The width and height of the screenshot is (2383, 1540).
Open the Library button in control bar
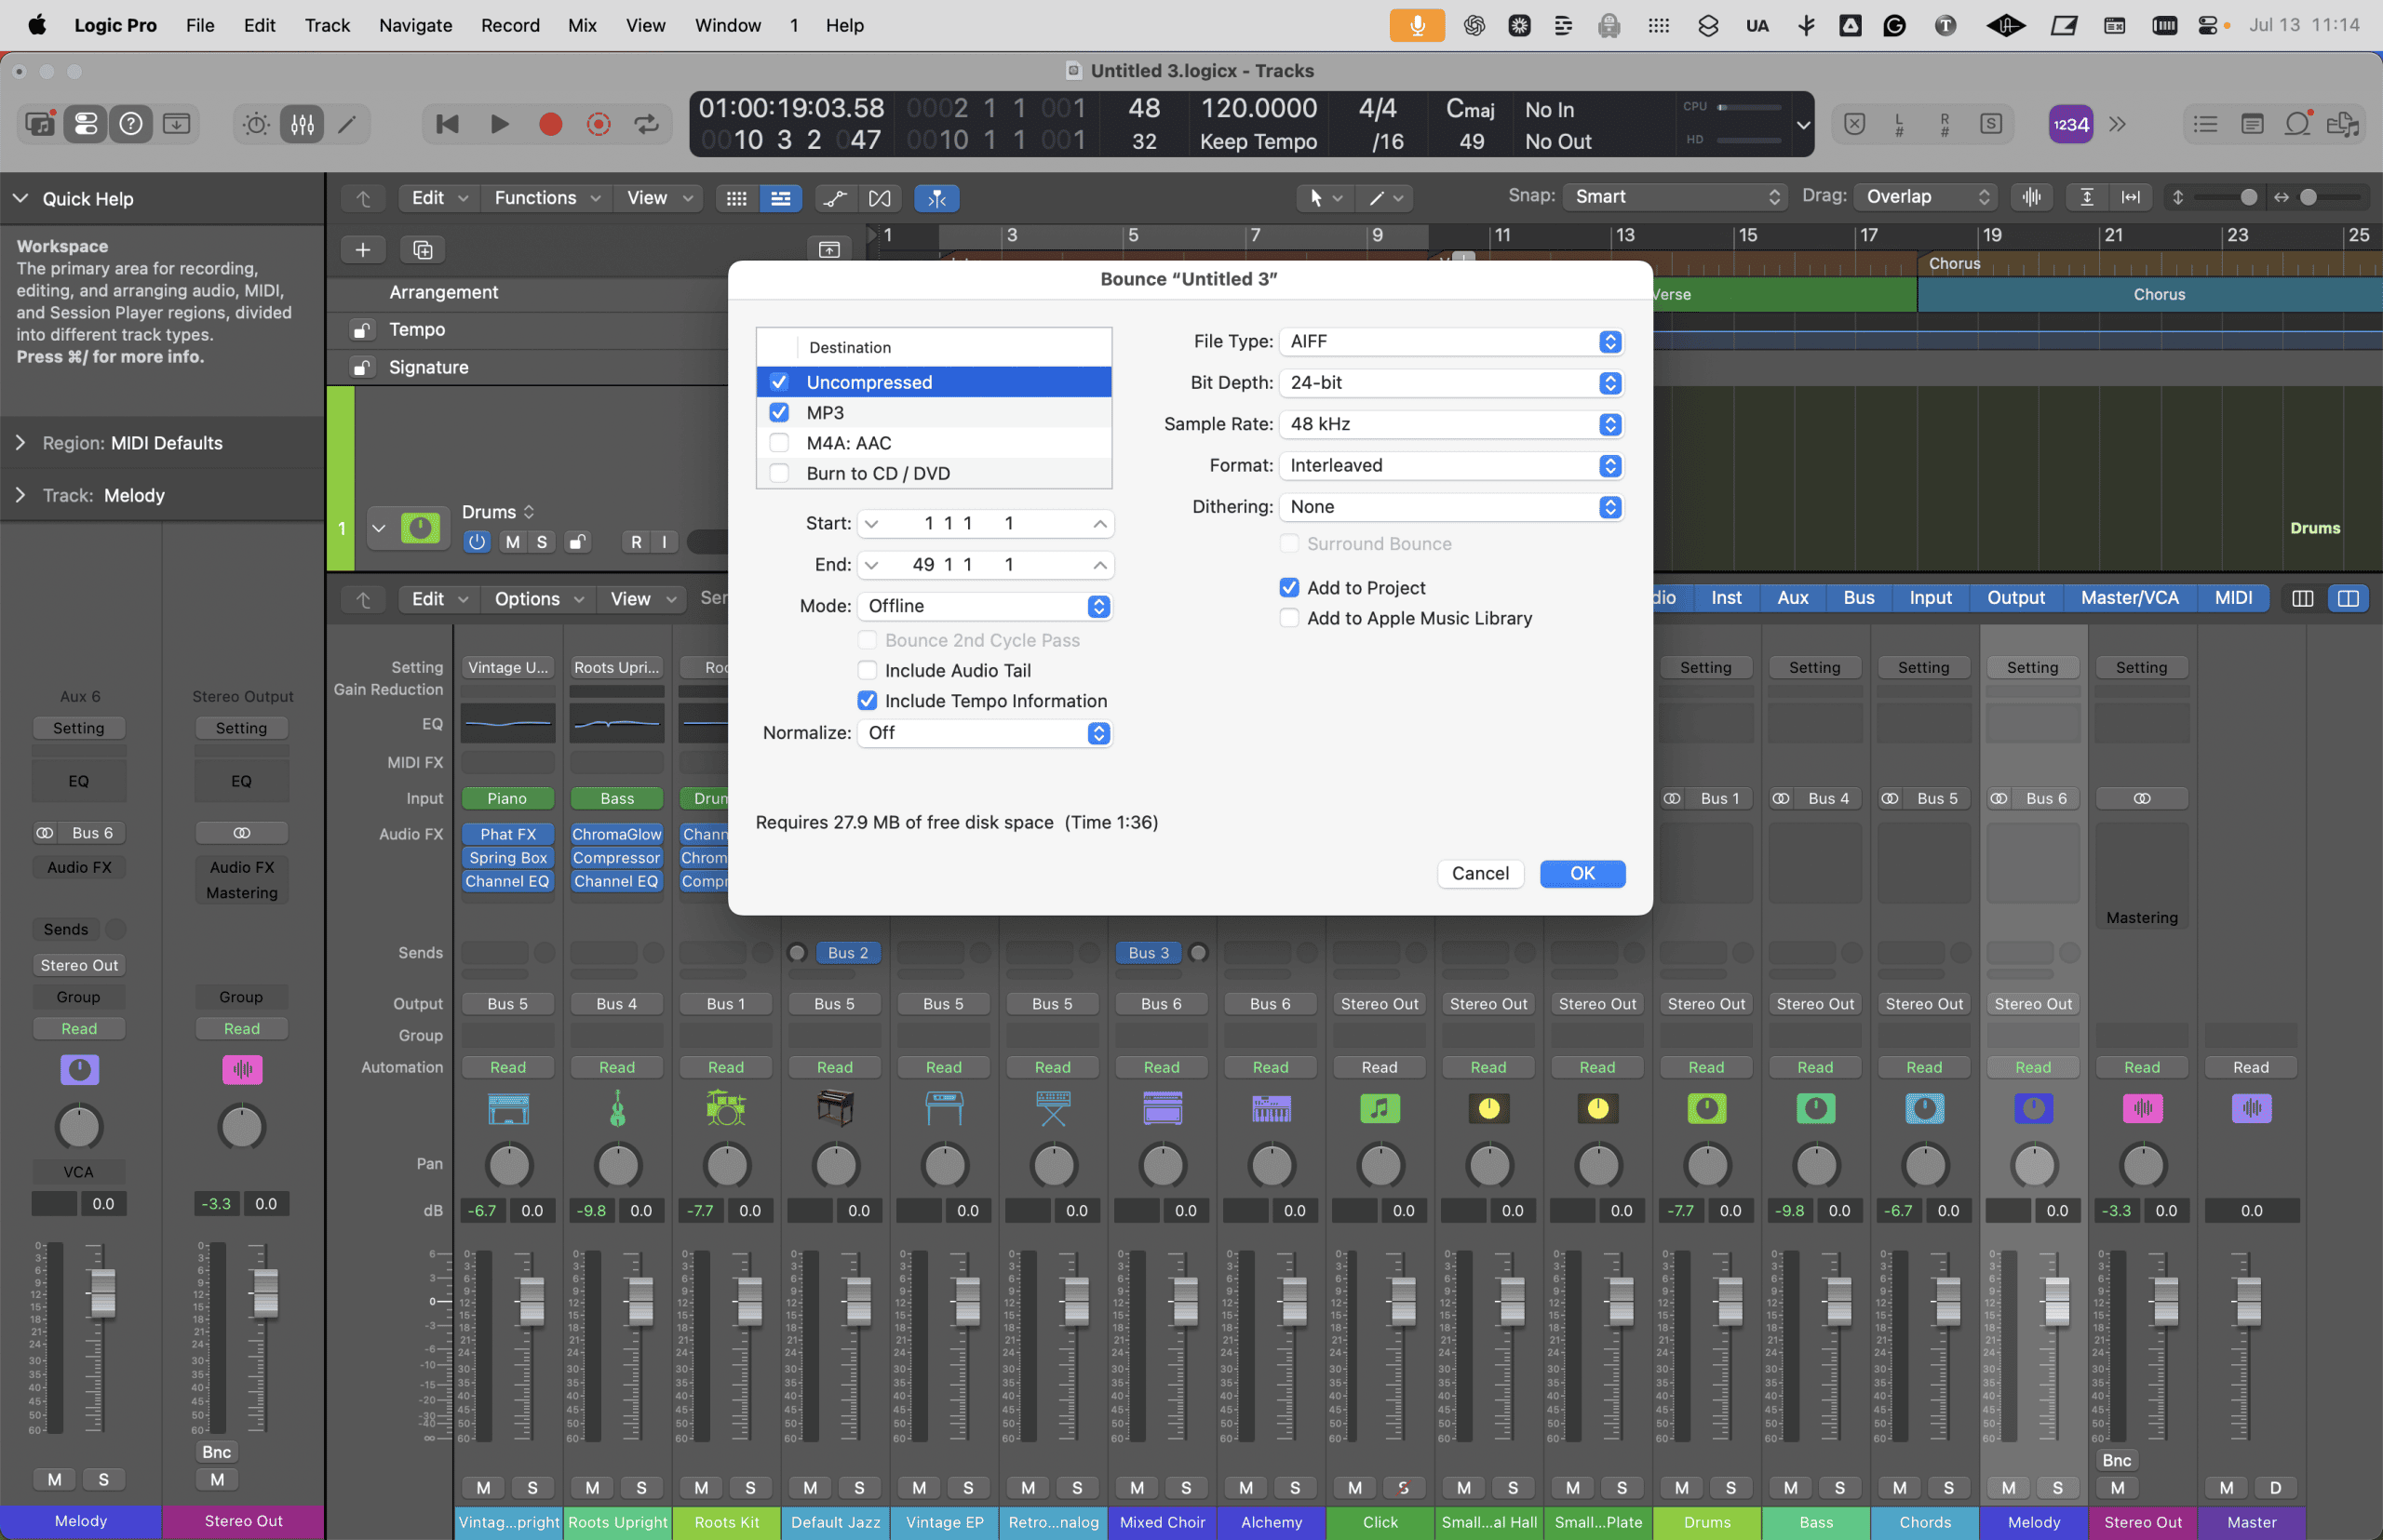coord(40,124)
